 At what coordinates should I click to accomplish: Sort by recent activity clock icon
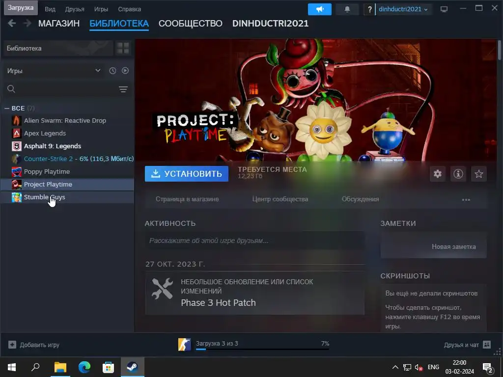coord(112,71)
